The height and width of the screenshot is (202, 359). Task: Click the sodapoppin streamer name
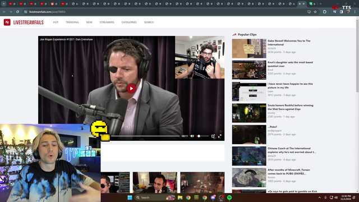pyautogui.click(x=274, y=131)
